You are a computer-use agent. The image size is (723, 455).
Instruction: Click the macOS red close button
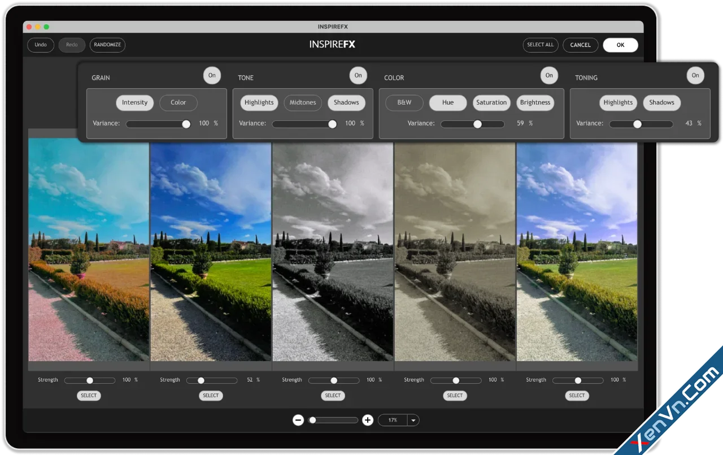click(29, 27)
